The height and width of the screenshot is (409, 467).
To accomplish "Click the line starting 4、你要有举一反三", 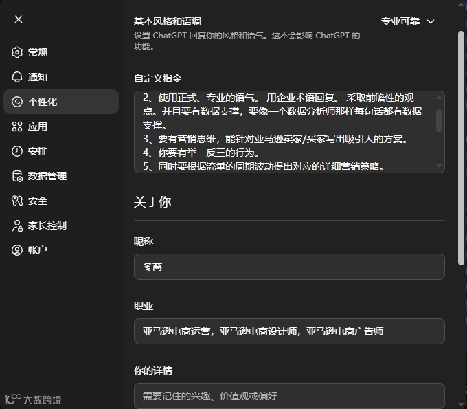I will (201, 153).
